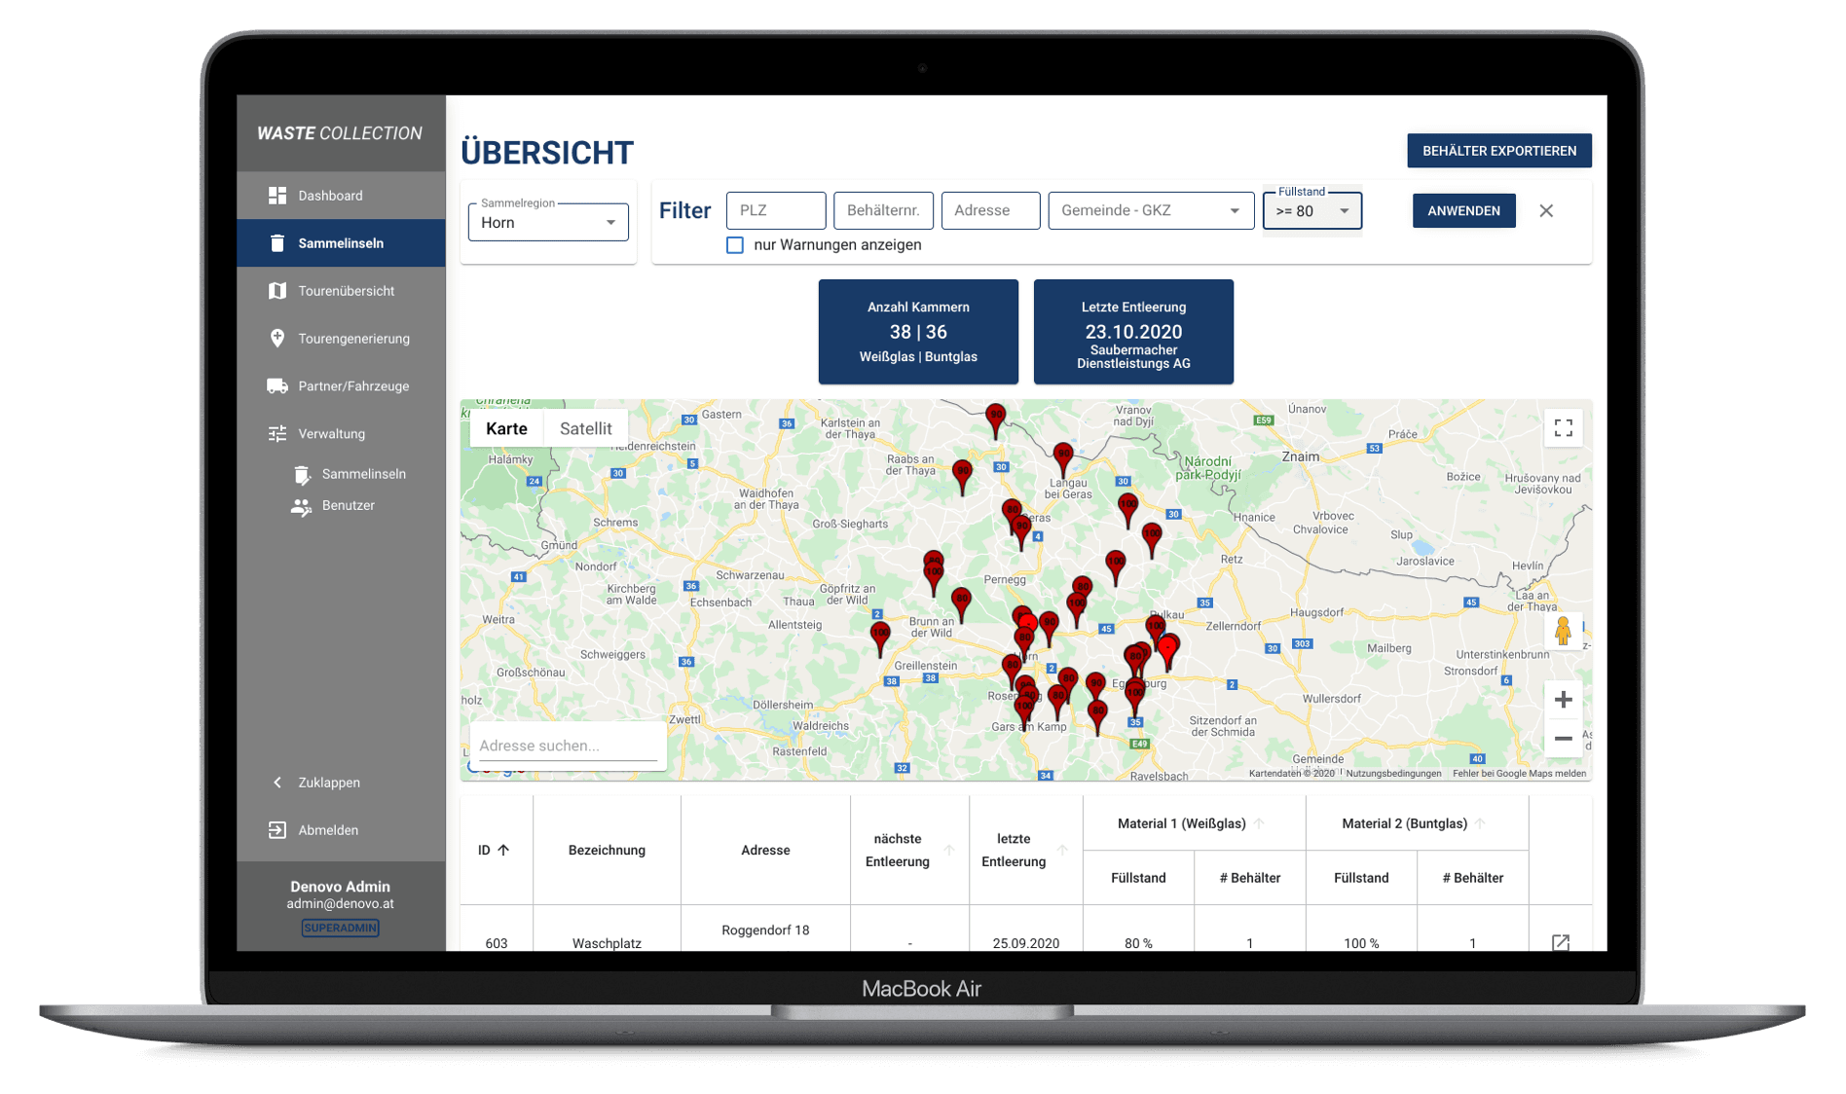The height and width of the screenshot is (1094, 1846).
Task: Click the Dashboard grid icon in sidebar
Action: pos(277,196)
